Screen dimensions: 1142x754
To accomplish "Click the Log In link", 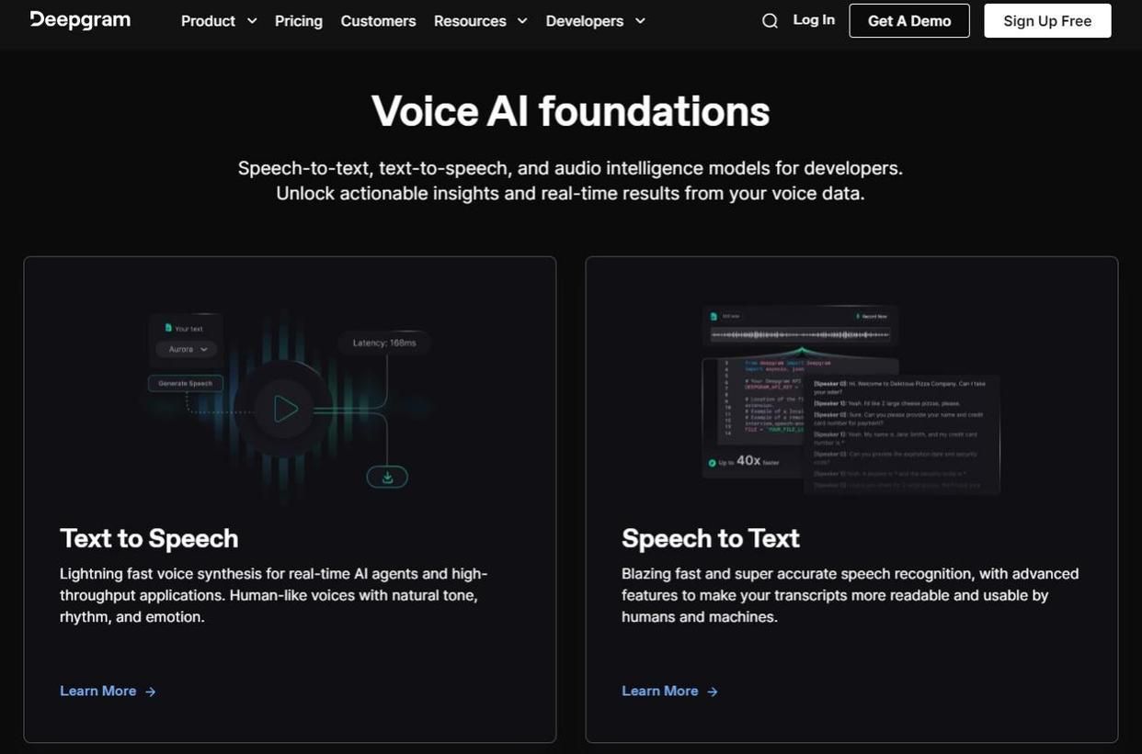I will pos(814,20).
